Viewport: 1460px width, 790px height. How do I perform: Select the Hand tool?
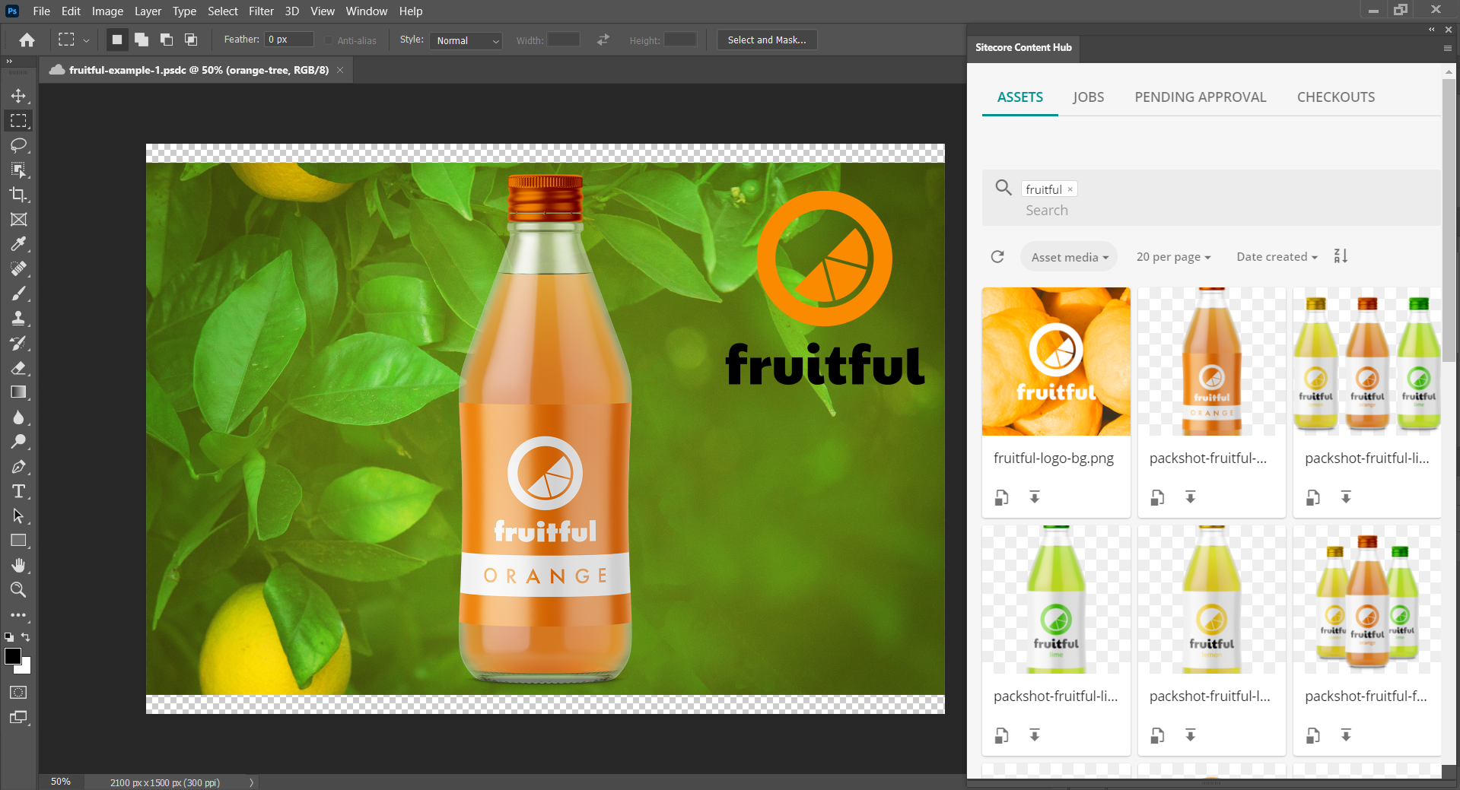[x=18, y=565]
